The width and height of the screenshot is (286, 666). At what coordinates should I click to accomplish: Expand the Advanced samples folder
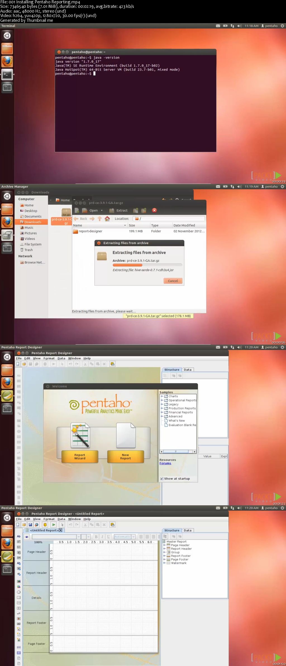tap(162, 416)
